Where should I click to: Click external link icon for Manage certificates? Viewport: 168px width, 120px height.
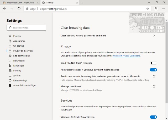154,86
